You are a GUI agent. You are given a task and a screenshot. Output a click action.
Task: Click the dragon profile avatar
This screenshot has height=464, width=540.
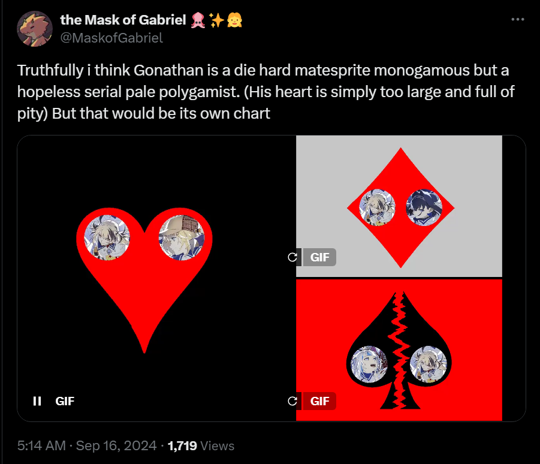point(35,29)
